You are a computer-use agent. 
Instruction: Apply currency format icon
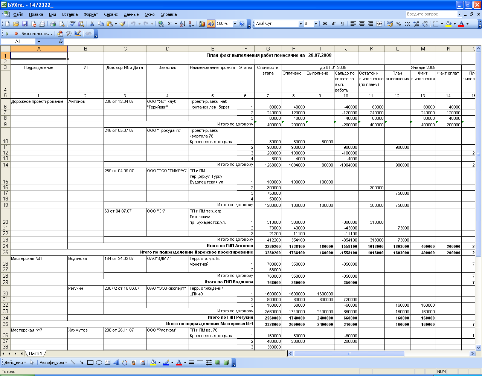pyautogui.click(x=390, y=24)
